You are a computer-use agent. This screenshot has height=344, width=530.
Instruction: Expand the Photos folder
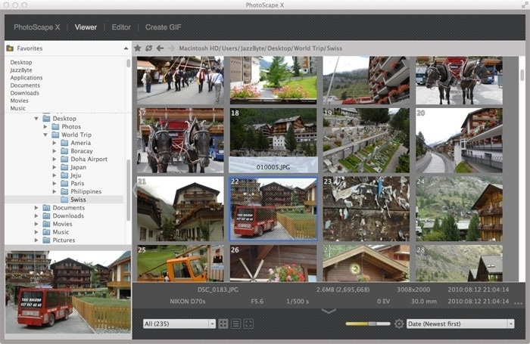click(45, 126)
